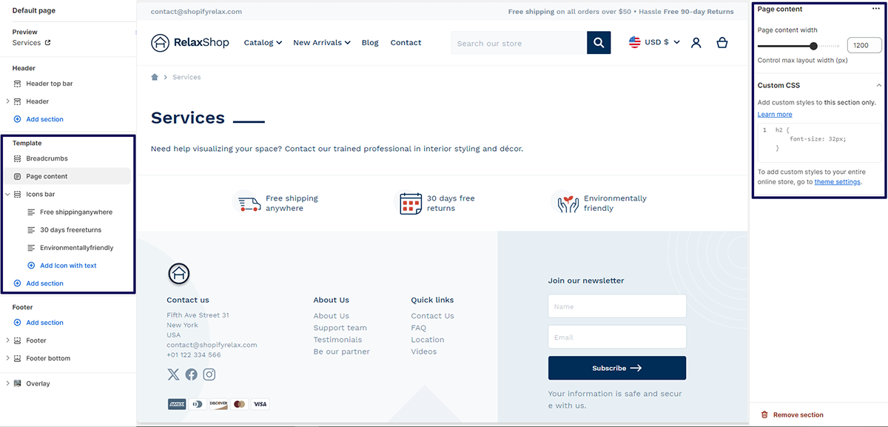Click the X (Twitter) icon in the footer
The height and width of the screenshot is (427, 888).
(173, 374)
